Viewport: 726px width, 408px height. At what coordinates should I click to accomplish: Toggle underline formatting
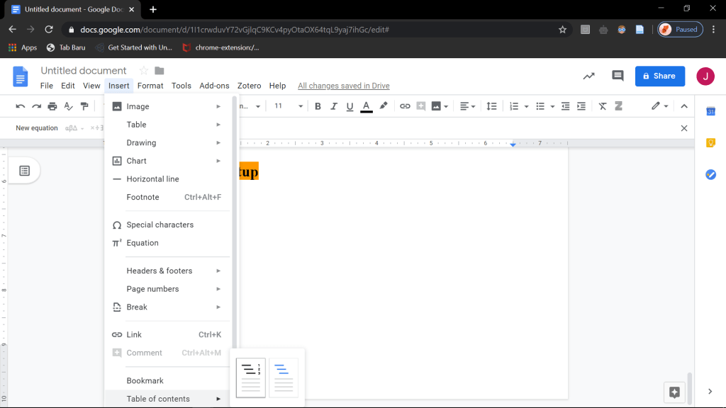350,106
